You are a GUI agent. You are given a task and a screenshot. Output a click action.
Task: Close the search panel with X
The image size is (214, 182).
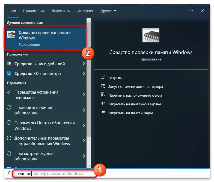(x=202, y=11)
